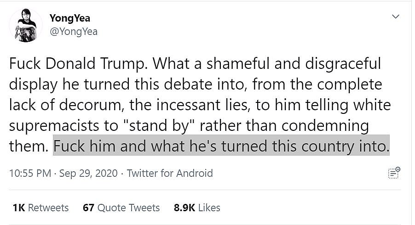Open the Twitter for Android source link
Image resolution: width=415 pixels, height=225 pixels.
[x=170, y=173]
